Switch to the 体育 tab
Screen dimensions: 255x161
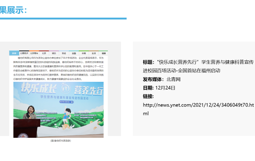[x=84, y=53]
